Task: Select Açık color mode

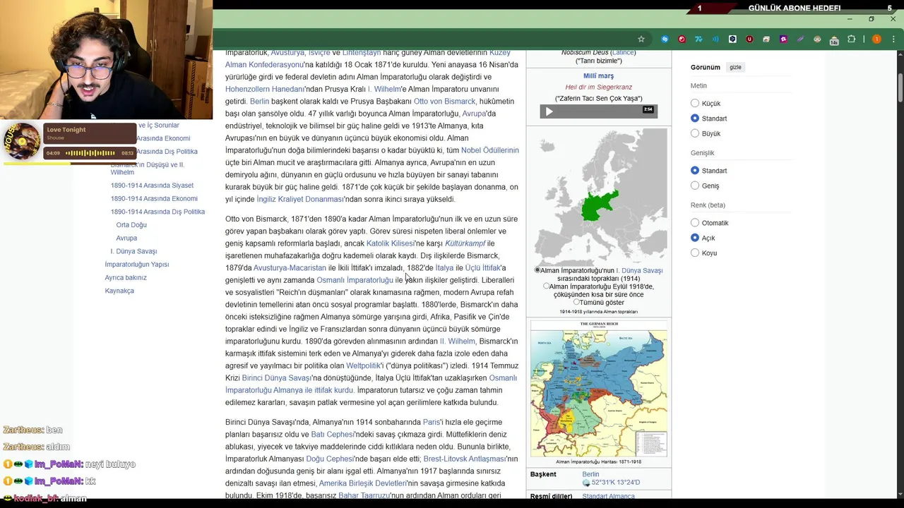Action: 695,237
